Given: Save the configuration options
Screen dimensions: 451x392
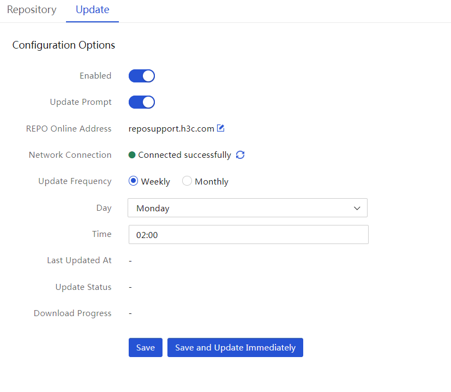Looking at the screenshot, I should click(146, 347).
